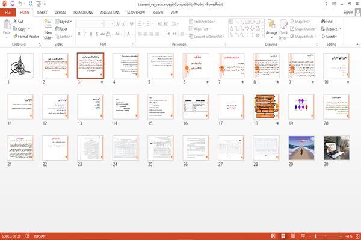Click PERSIAN language indicator
361x240 pixels.
[40, 236]
